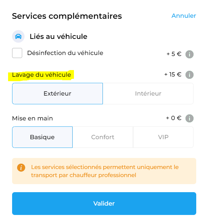Open info icon for Lavage du véhicule
208x221 pixels.
pos(190,75)
